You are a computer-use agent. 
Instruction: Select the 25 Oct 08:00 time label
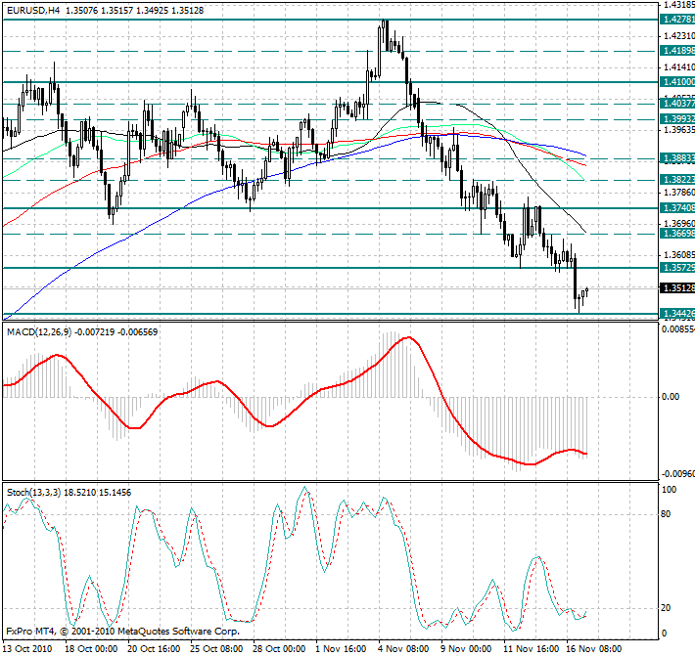(x=217, y=647)
